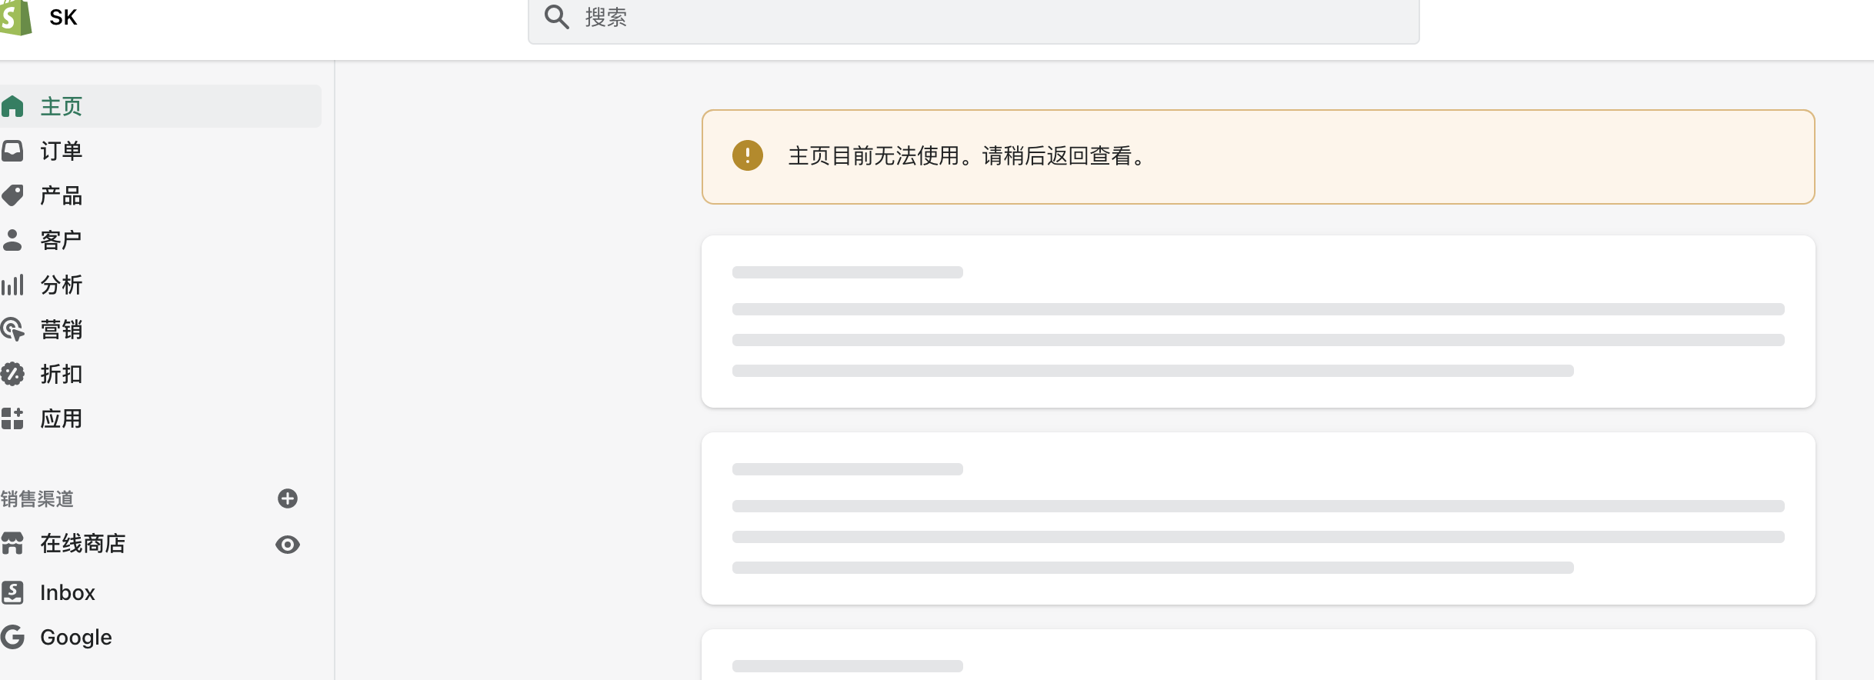Click the 订单 orders inbox icon
Screen dimensions: 1874x680
click(12, 151)
